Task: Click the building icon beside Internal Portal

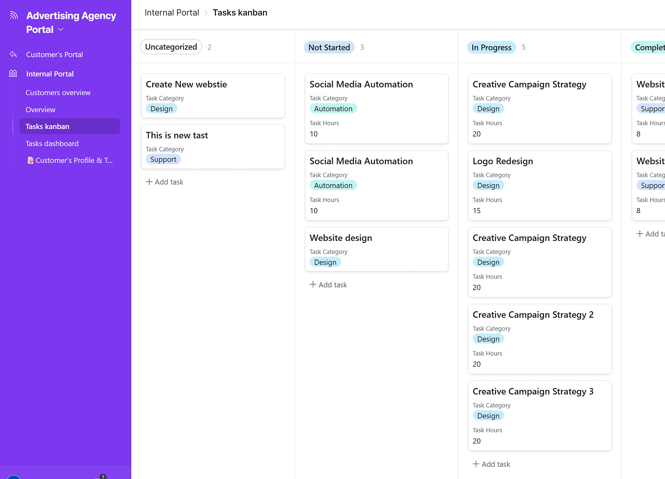Action: tap(13, 73)
